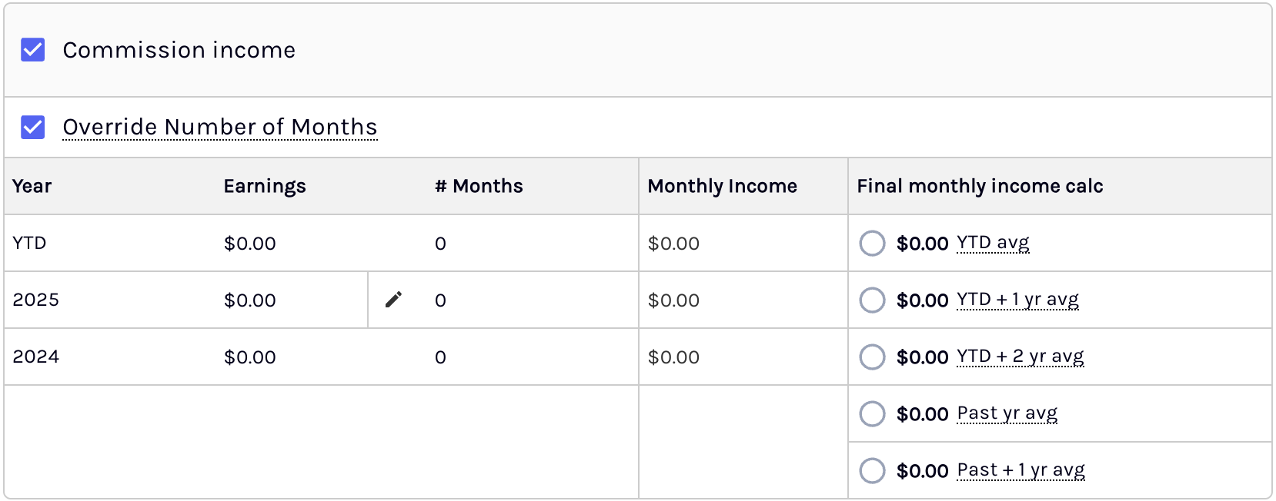This screenshot has height=501, width=1276.
Task: Choose the YTD + 1 yr avg radio
Action: point(872,300)
